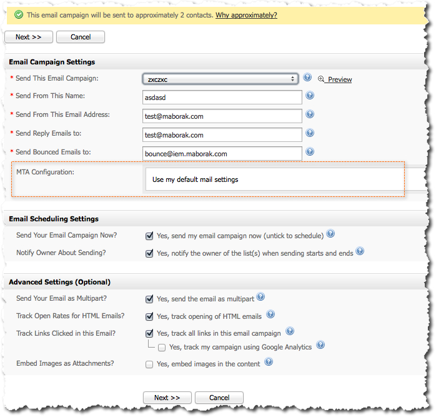436x417 pixels.
Task: Open help for track opening of HTML emails
Action: click(270, 314)
